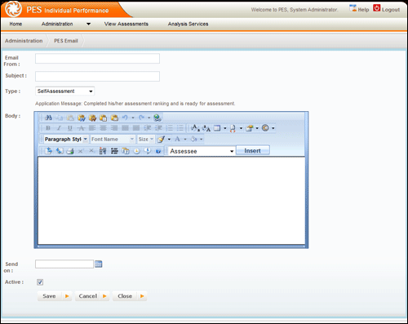The width and height of the screenshot is (408, 324).
Task: Expand the Paragraph Style dropdown
Action: pyautogui.click(x=66, y=140)
